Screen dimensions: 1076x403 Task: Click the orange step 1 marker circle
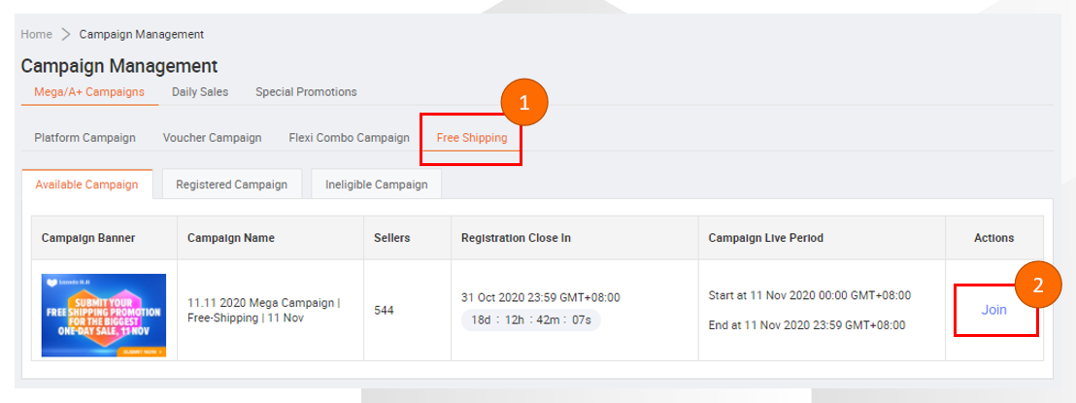point(524,104)
